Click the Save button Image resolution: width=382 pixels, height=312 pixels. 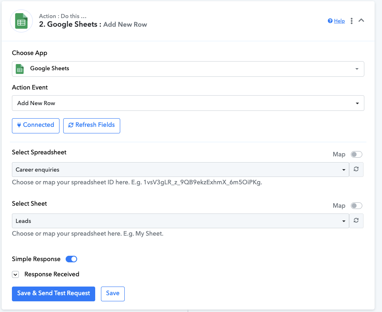[x=113, y=294]
